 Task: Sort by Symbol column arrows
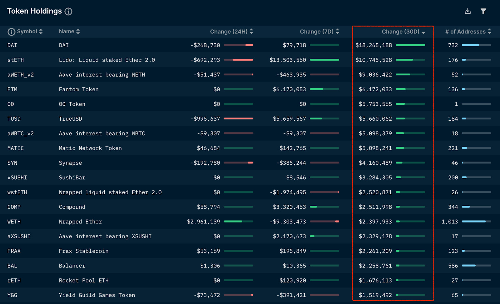point(41,31)
